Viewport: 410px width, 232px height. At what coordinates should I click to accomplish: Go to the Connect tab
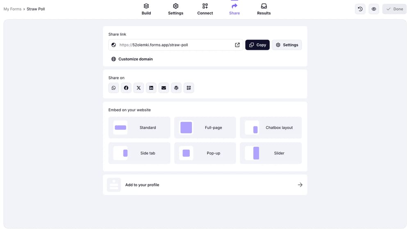pyautogui.click(x=205, y=9)
